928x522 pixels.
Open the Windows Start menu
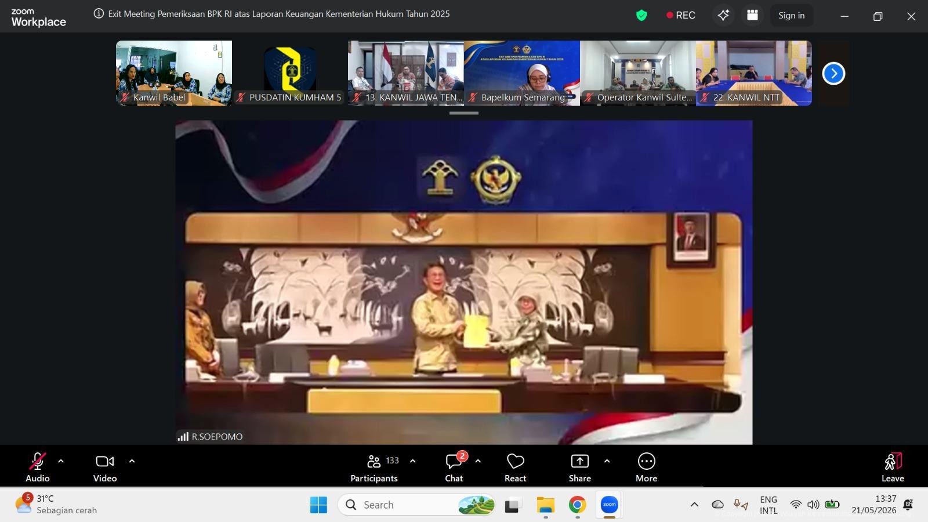318,505
